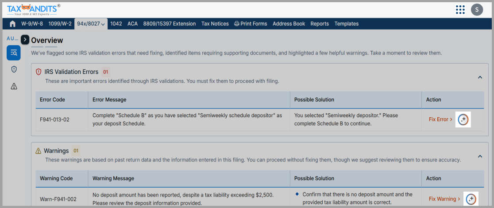
Task: Click the AI assistant icon beside Fix Warning
Action: 471,199
